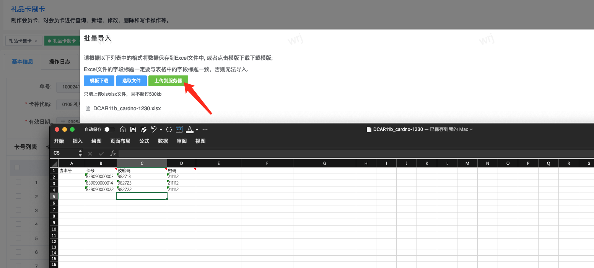594x268 pixels.
Task: Click the Name Box showing C5
Action: pyautogui.click(x=64, y=153)
